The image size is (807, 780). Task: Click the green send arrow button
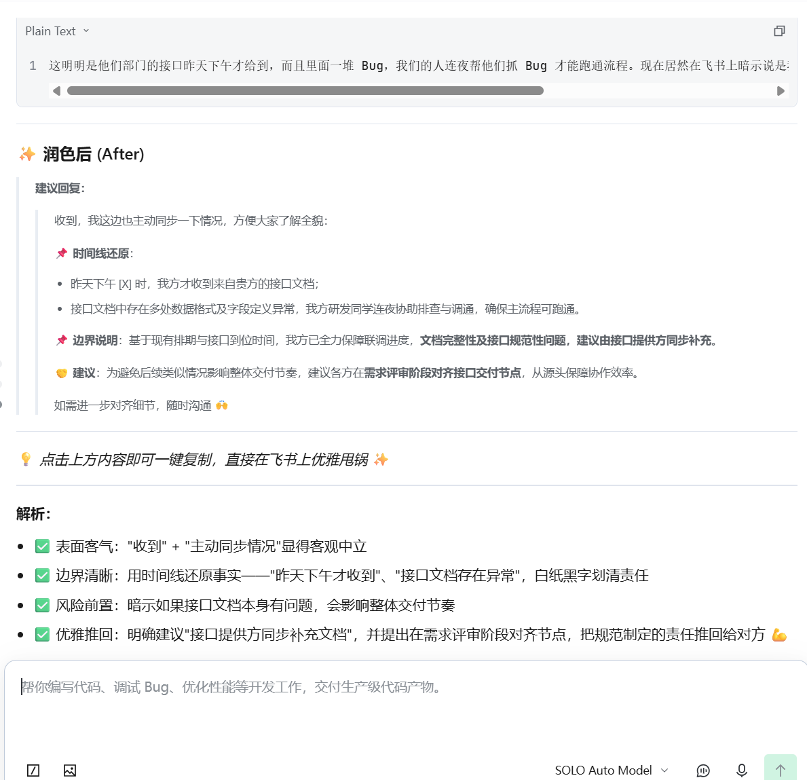tap(781, 768)
